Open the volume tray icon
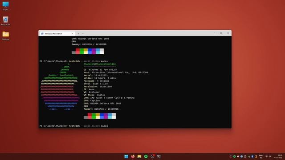The width and height of the screenshot is (285, 160). tap(270, 156)
